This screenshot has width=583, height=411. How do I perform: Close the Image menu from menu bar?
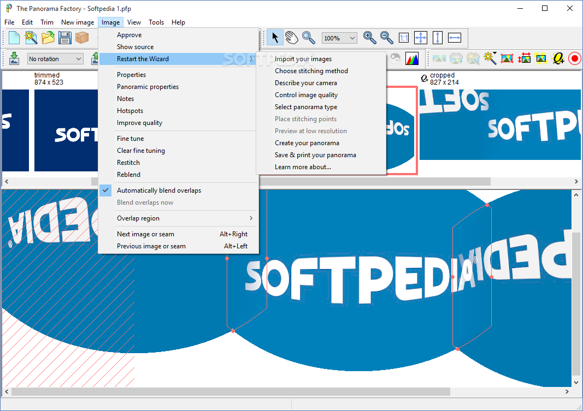click(111, 22)
